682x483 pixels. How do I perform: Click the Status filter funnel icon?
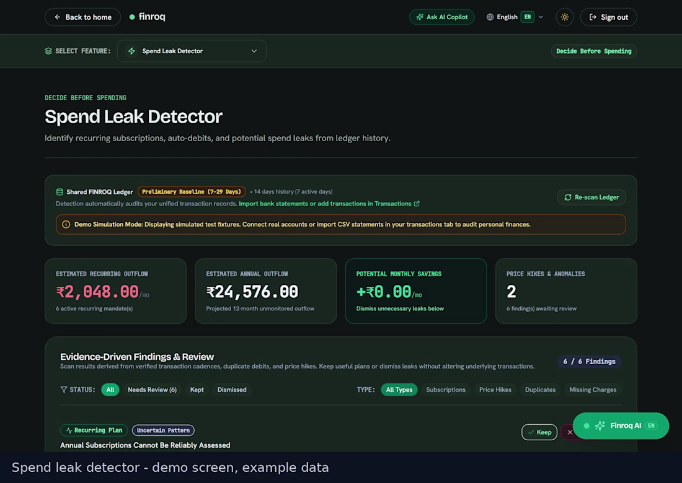point(64,389)
